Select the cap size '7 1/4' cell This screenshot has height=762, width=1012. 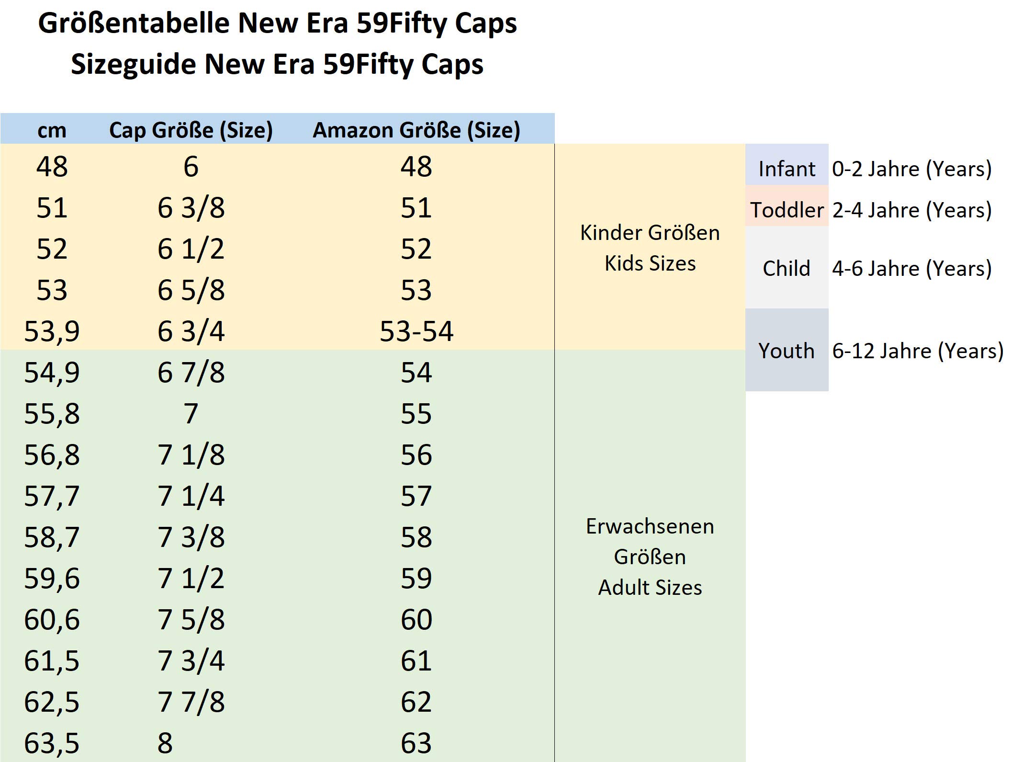coord(191,496)
